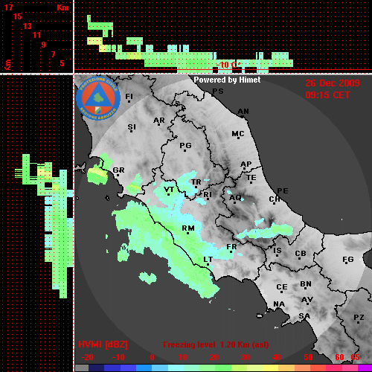
Task: Click the TR city label
Action: pyautogui.click(x=196, y=182)
